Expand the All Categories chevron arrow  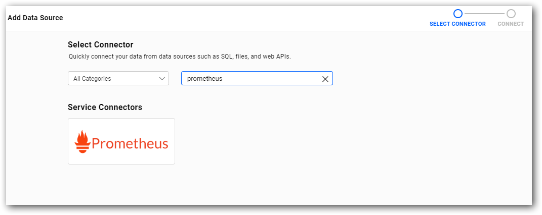pos(162,79)
